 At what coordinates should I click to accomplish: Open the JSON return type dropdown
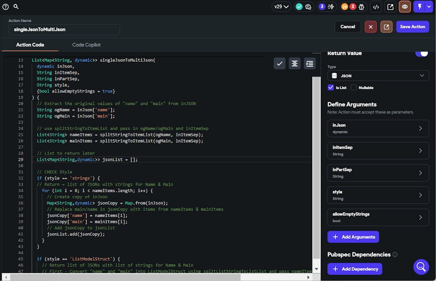[x=378, y=76]
